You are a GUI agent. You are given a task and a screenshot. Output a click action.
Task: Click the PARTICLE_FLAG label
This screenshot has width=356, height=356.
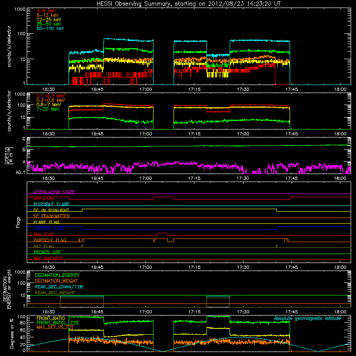50,240
